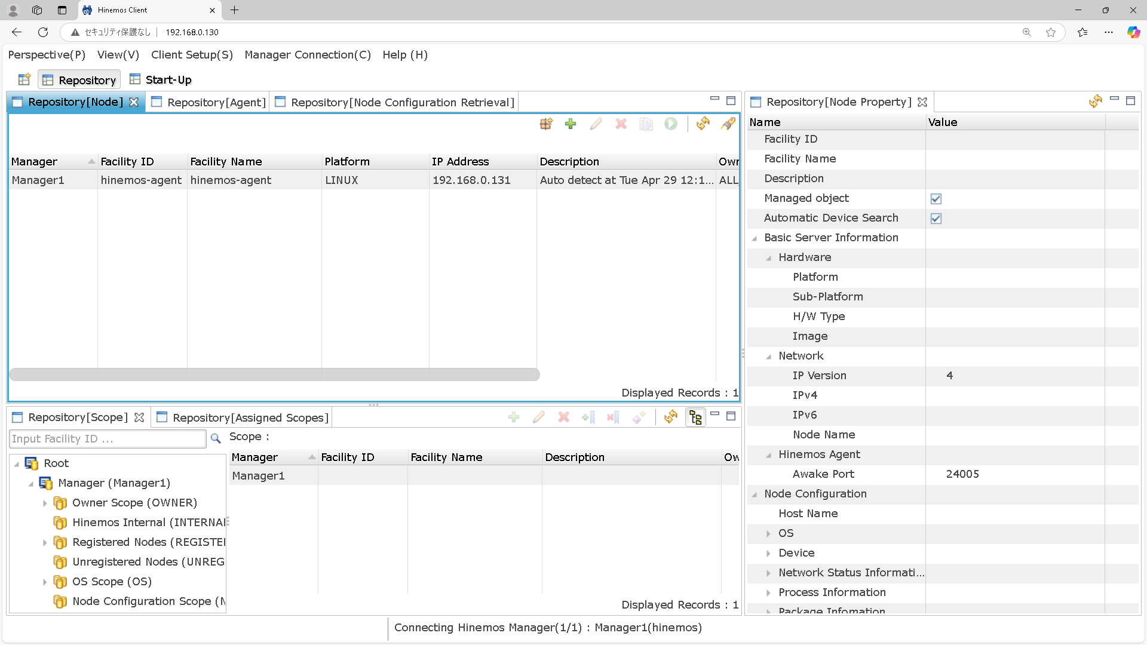Expand the OS property group
The height and width of the screenshot is (645, 1147).
pos(769,533)
